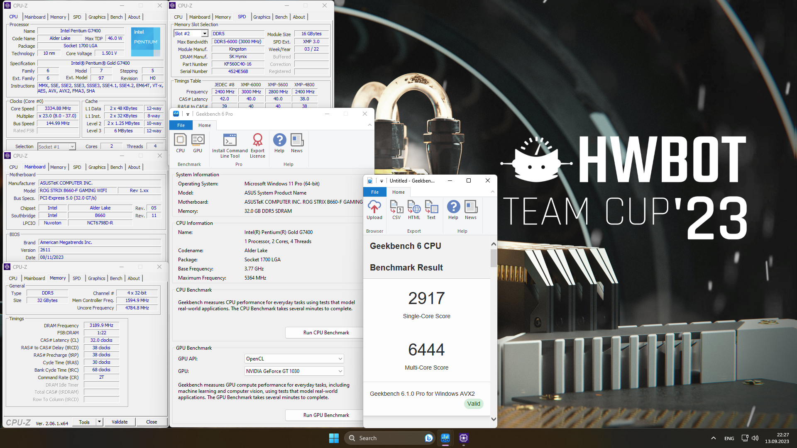The image size is (797, 448).
Task: Click the Geekbench taskbar icon
Action: click(x=445, y=438)
